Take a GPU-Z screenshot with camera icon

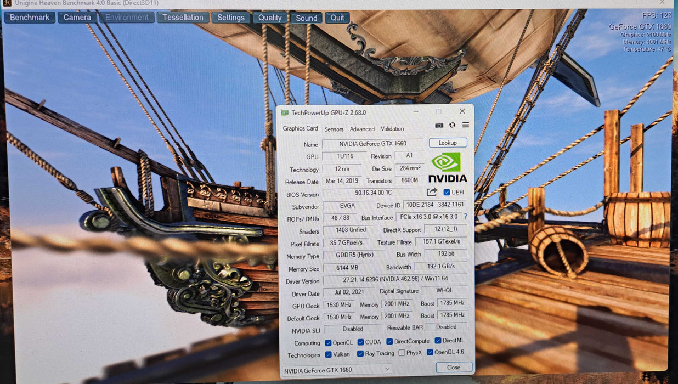[x=439, y=125]
